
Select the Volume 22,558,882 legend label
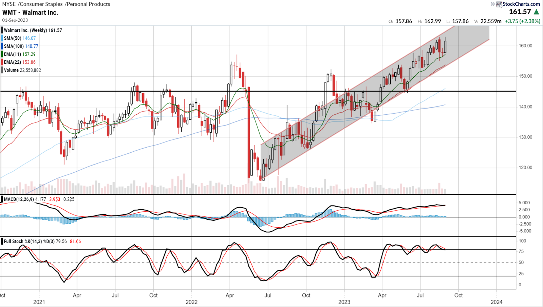click(x=22, y=70)
